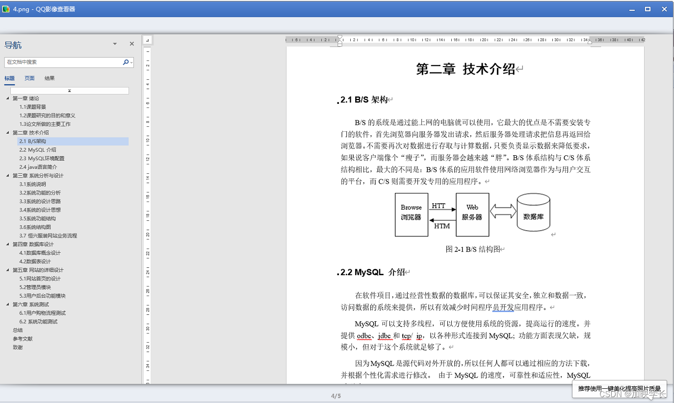Switch to the 页面 tab

point(29,78)
